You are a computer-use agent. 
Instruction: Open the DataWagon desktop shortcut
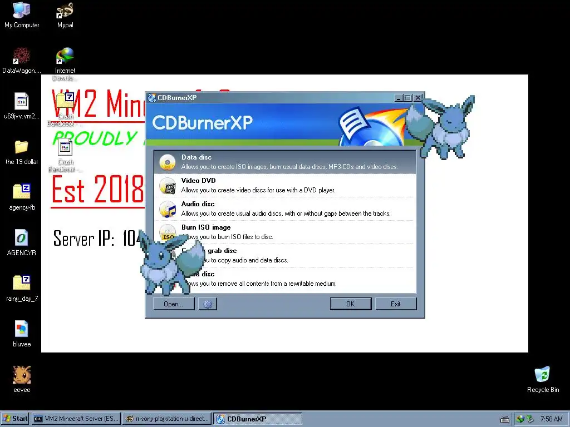(22, 56)
